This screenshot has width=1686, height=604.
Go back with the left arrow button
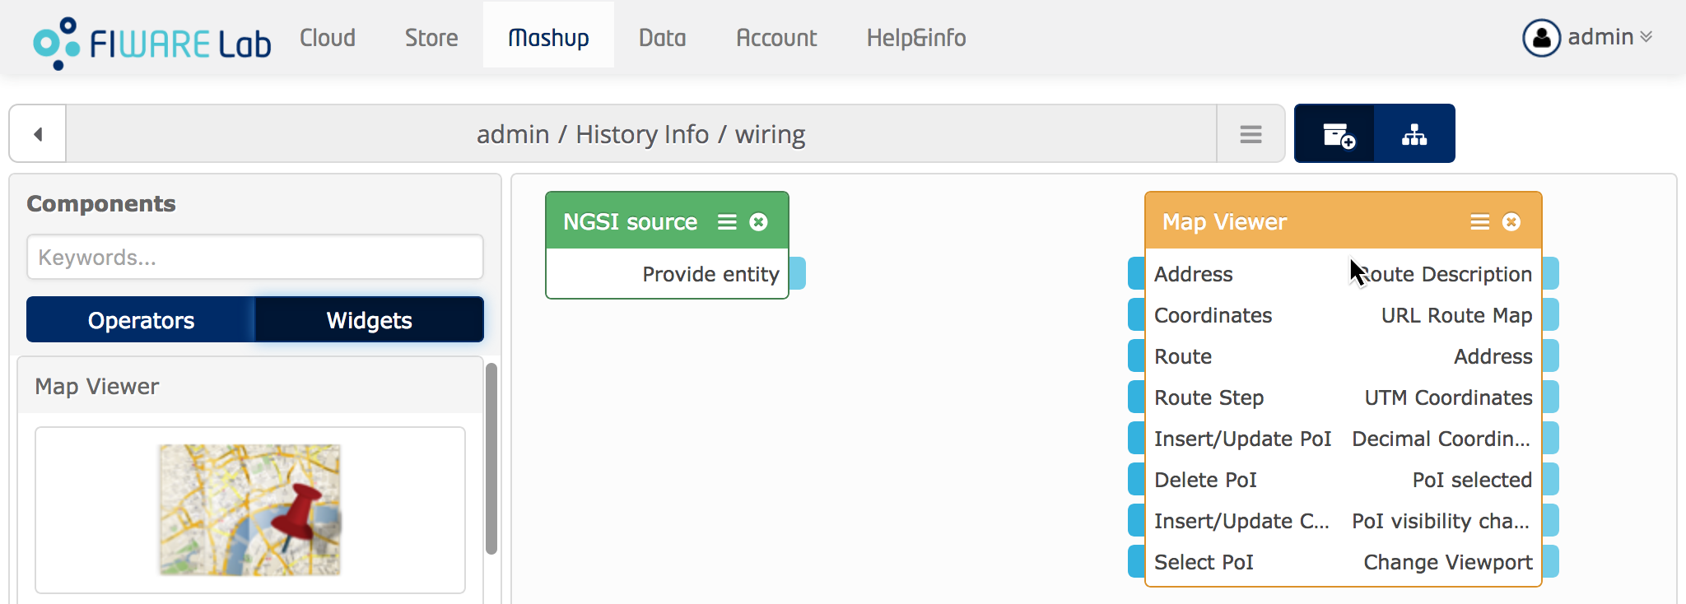point(38,134)
